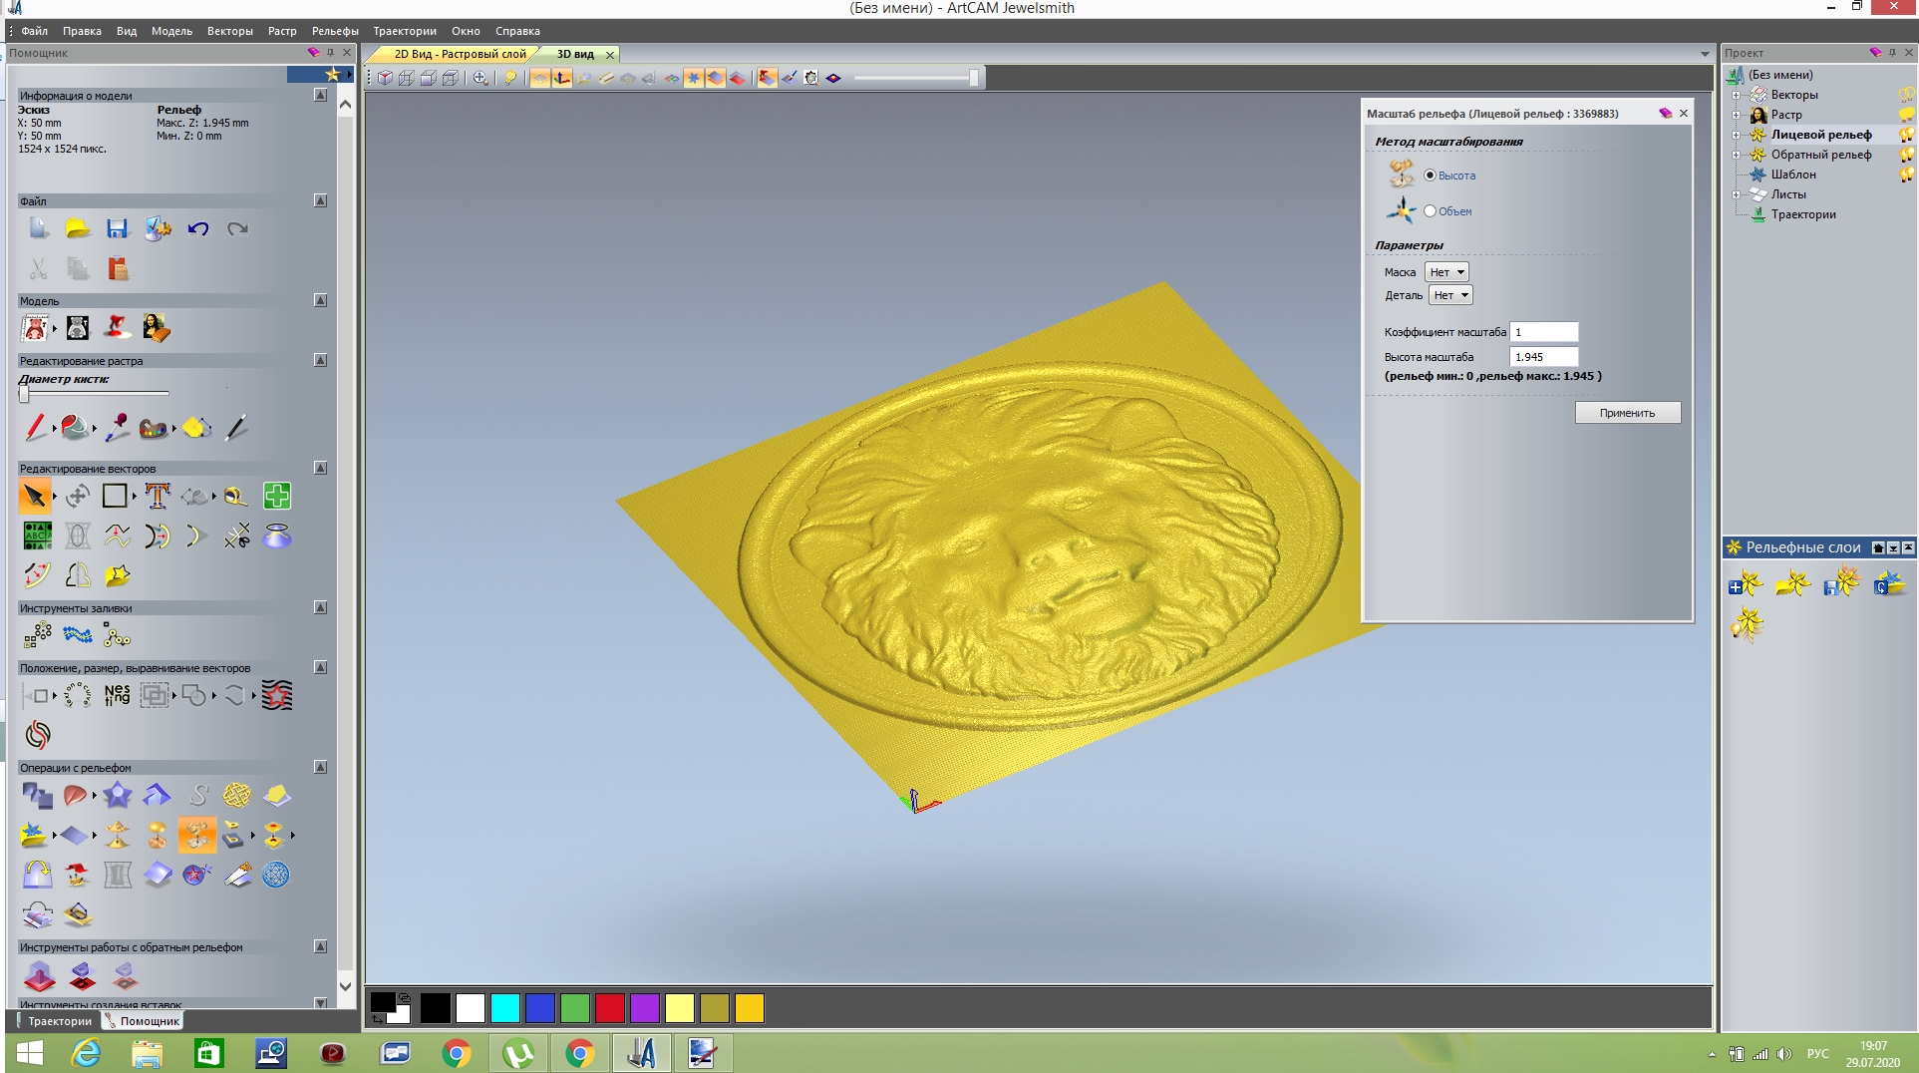Click the Redo arrow icon
The height and width of the screenshot is (1073, 1919).
pos(237,229)
